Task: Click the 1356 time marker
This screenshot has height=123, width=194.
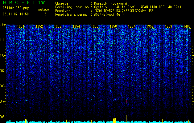Action: [113, 26]
